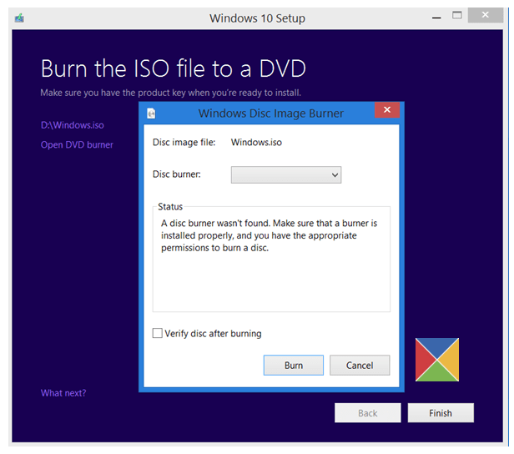This screenshot has height=454, width=514.
Task: Click the Status group label
Action: [170, 207]
